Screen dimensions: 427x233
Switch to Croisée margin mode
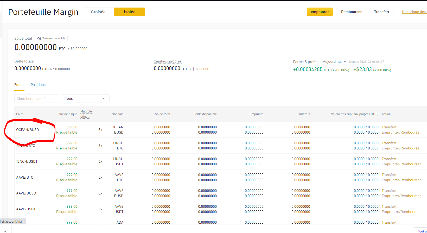pos(98,12)
